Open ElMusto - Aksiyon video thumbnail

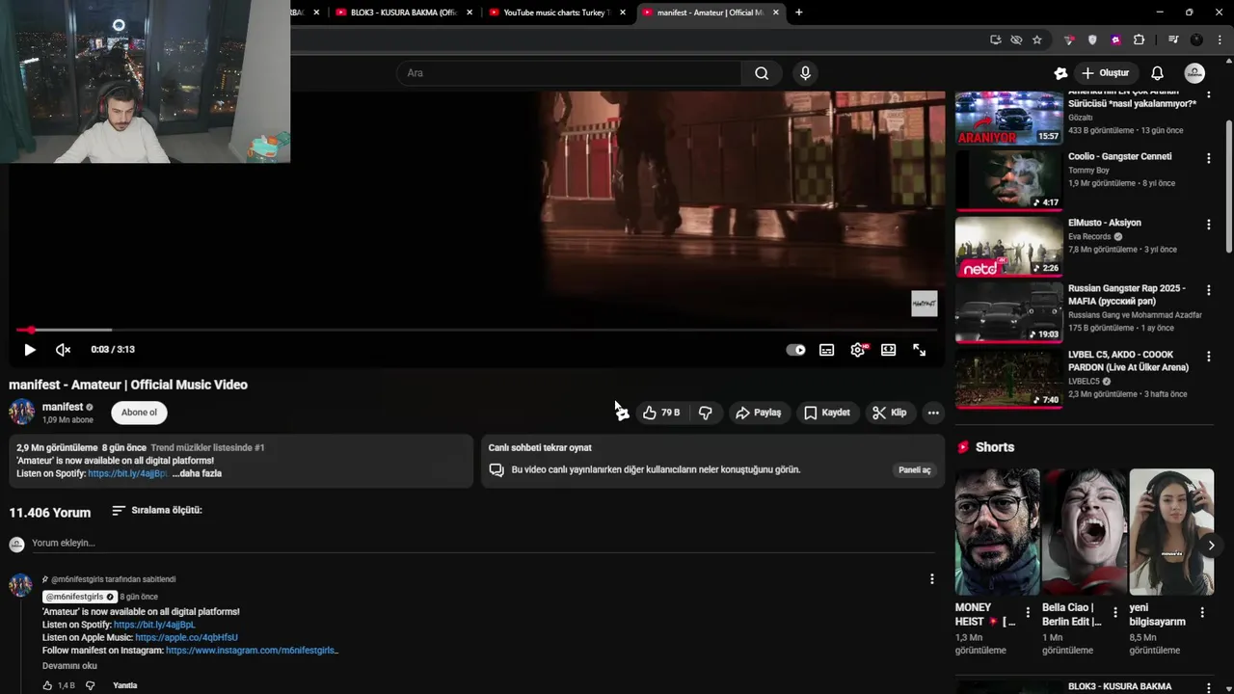tap(1008, 247)
